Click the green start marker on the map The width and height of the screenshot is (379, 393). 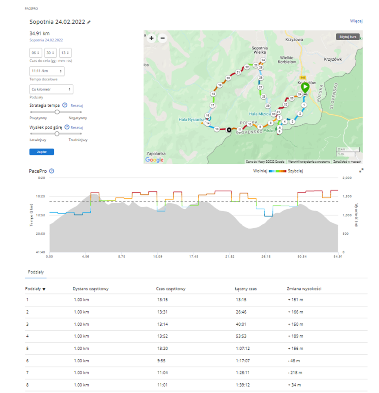(x=305, y=88)
